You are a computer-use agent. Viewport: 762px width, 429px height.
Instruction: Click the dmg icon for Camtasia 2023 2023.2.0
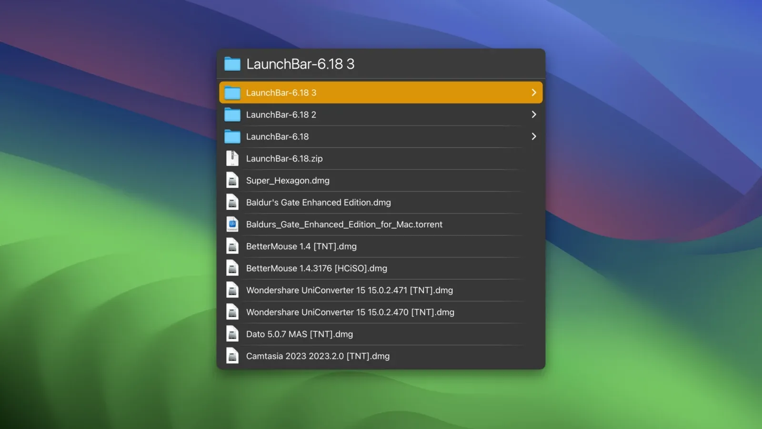point(232,356)
